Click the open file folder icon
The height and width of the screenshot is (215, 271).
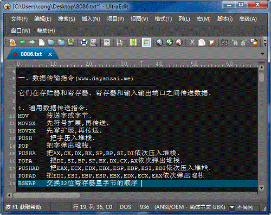tap(51, 42)
